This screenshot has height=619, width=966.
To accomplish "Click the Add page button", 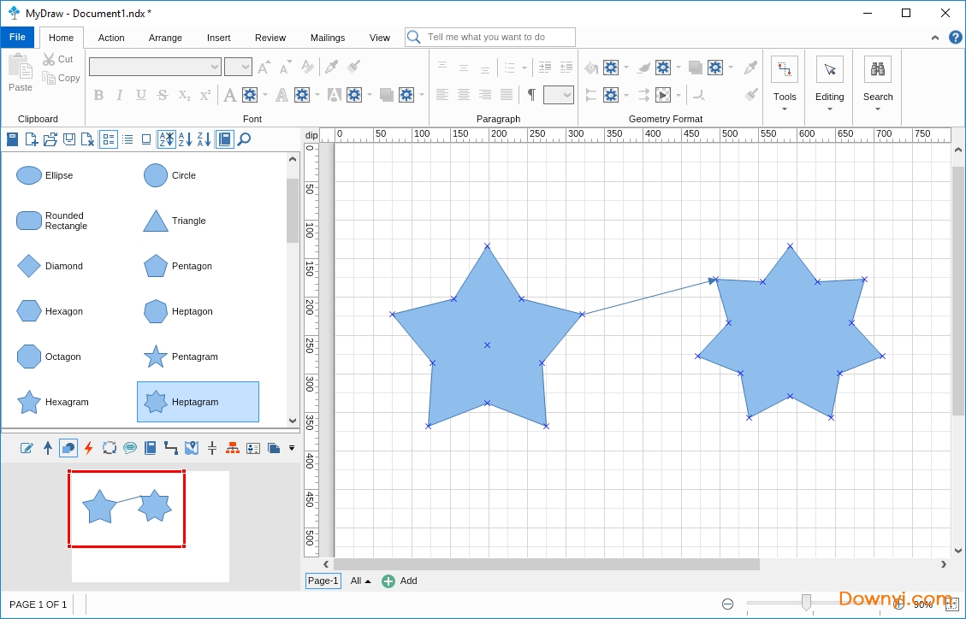I will tap(400, 581).
